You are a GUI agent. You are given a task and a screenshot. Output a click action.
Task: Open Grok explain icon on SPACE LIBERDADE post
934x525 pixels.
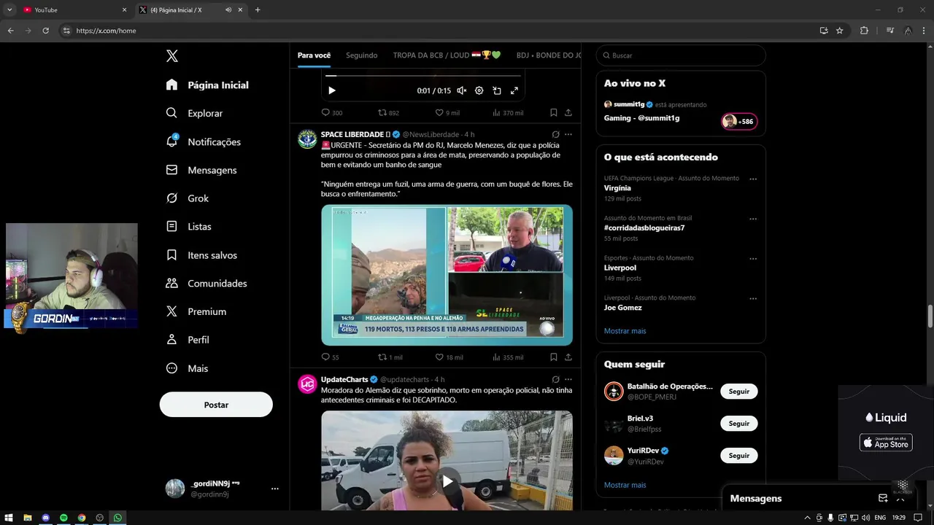coord(556,134)
